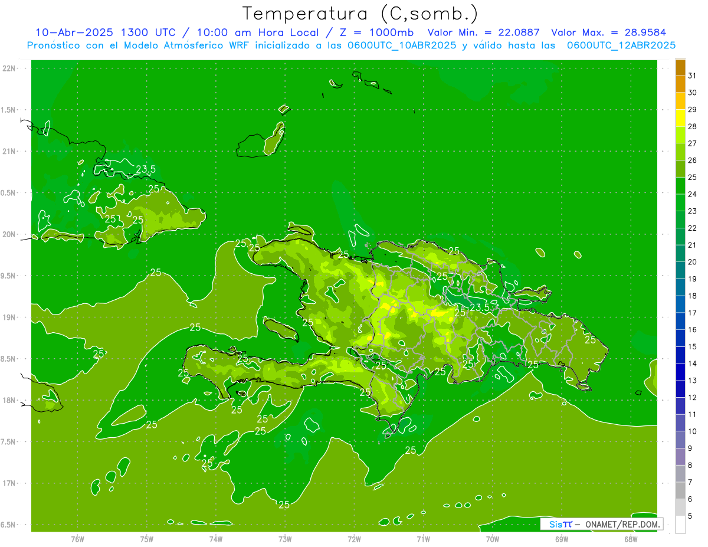The height and width of the screenshot is (547, 708).
Task: Click the "0.5N" latitude axis label
Action: click(x=9, y=193)
